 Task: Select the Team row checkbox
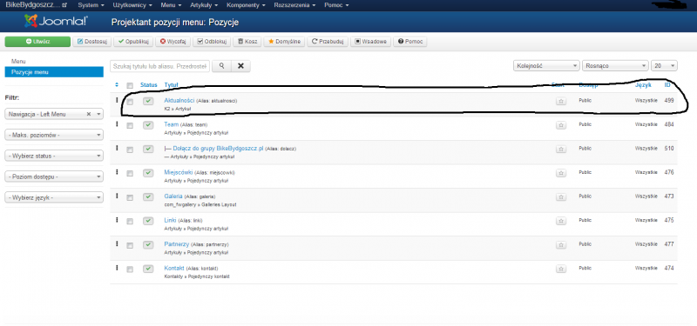coord(130,126)
